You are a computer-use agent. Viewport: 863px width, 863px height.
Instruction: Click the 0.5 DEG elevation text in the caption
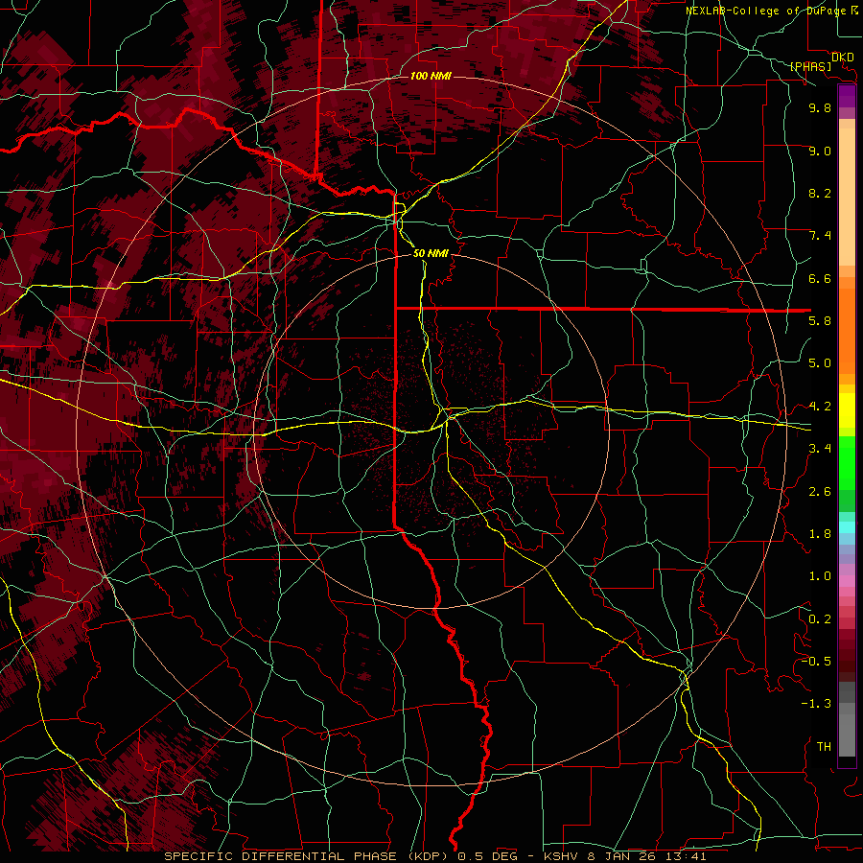click(488, 856)
